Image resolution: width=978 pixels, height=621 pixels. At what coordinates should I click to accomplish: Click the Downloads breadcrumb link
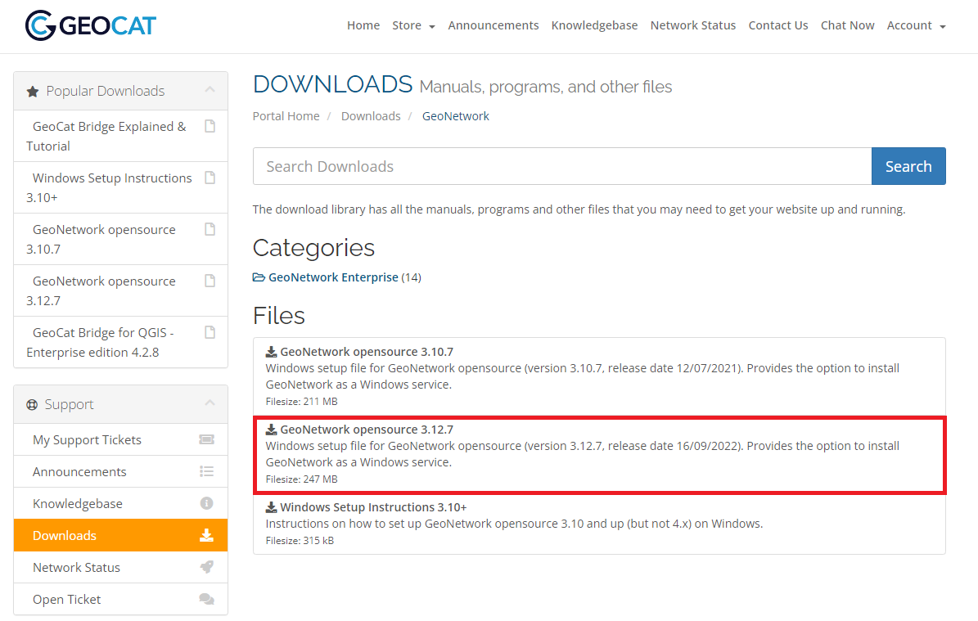click(371, 116)
